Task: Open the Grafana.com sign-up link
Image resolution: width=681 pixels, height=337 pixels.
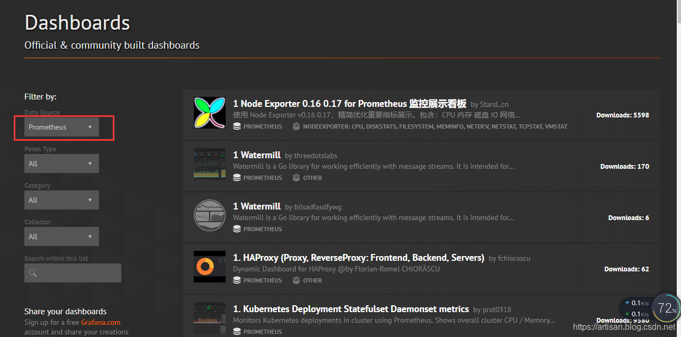Action: point(101,322)
